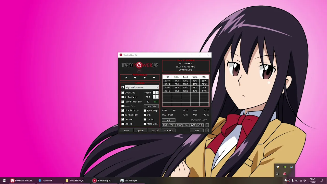Uncheck the High Performance power plan checkbox
The height and width of the screenshot is (184, 327).
pos(123,87)
